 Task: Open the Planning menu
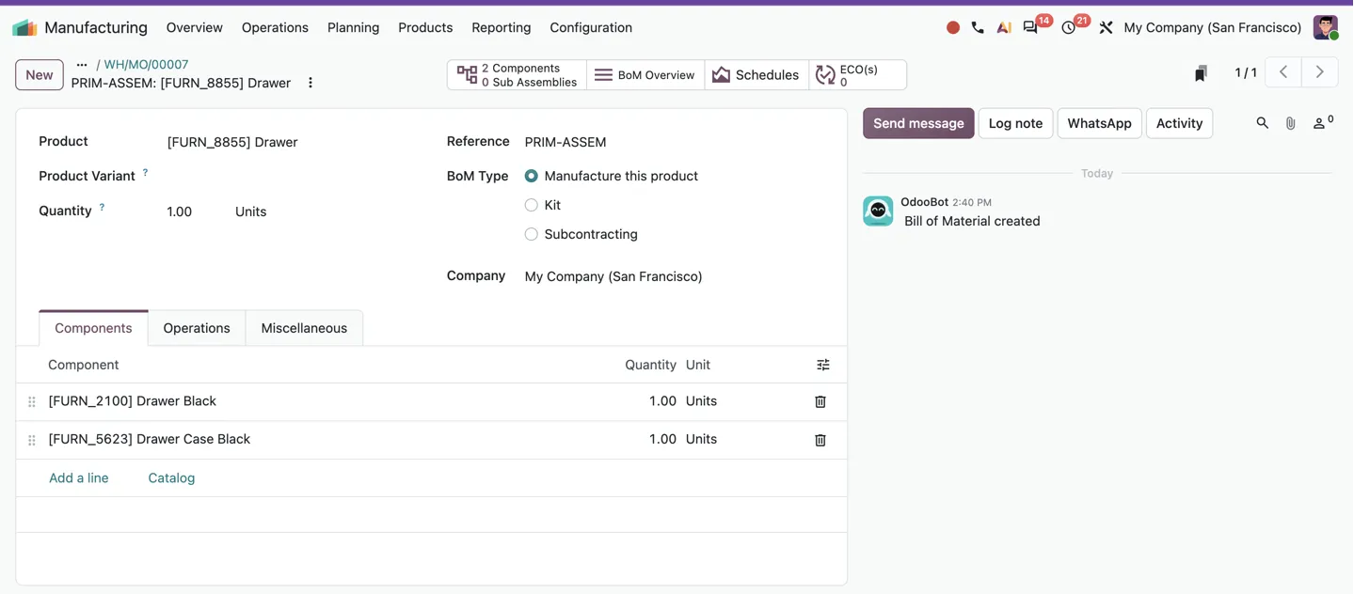[x=354, y=27]
